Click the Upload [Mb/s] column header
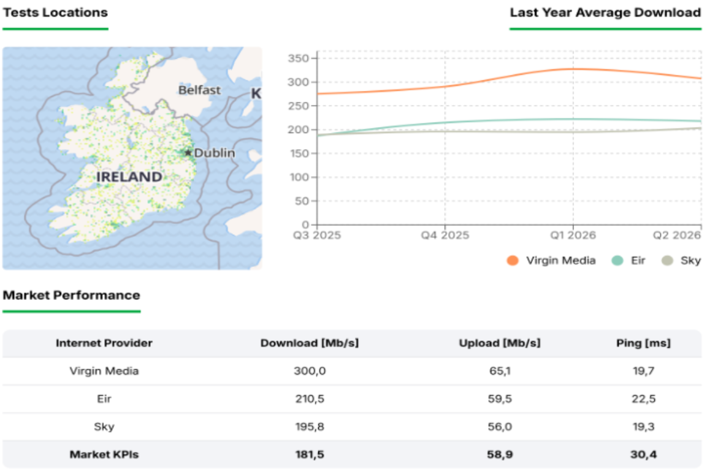This screenshot has width=715, height=476. pyautogui.click(x=500, y=343)
